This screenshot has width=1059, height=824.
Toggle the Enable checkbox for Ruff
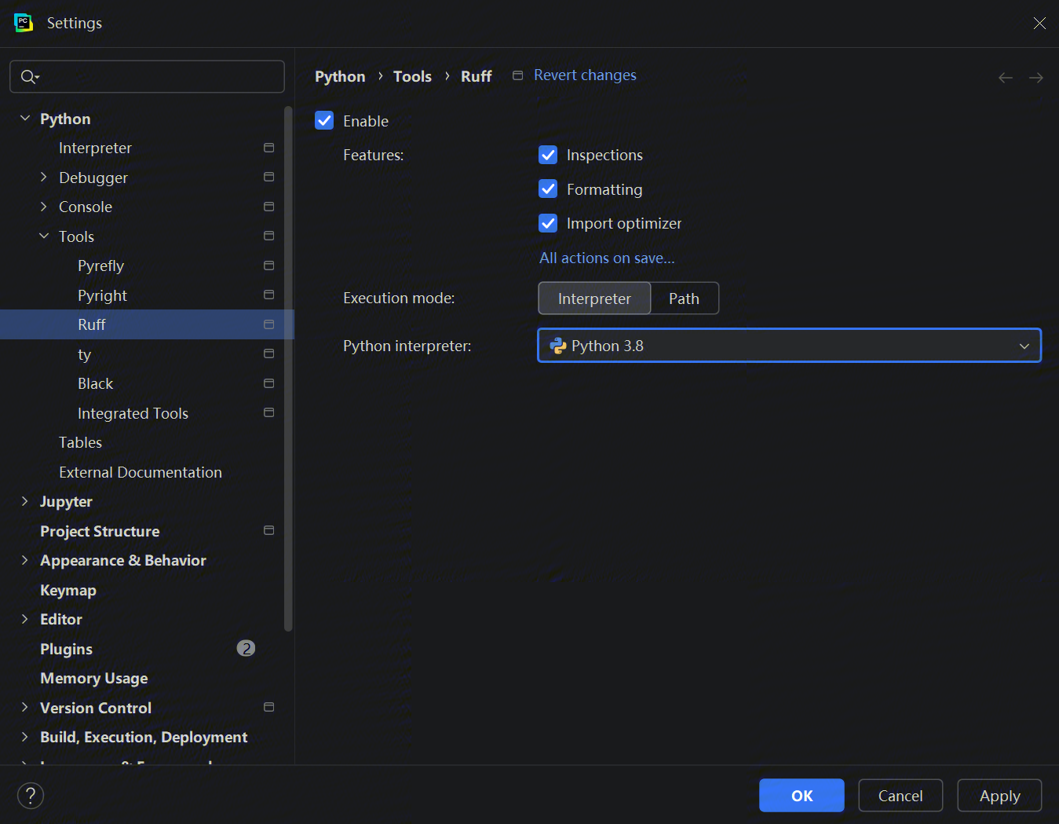point(324,120)
